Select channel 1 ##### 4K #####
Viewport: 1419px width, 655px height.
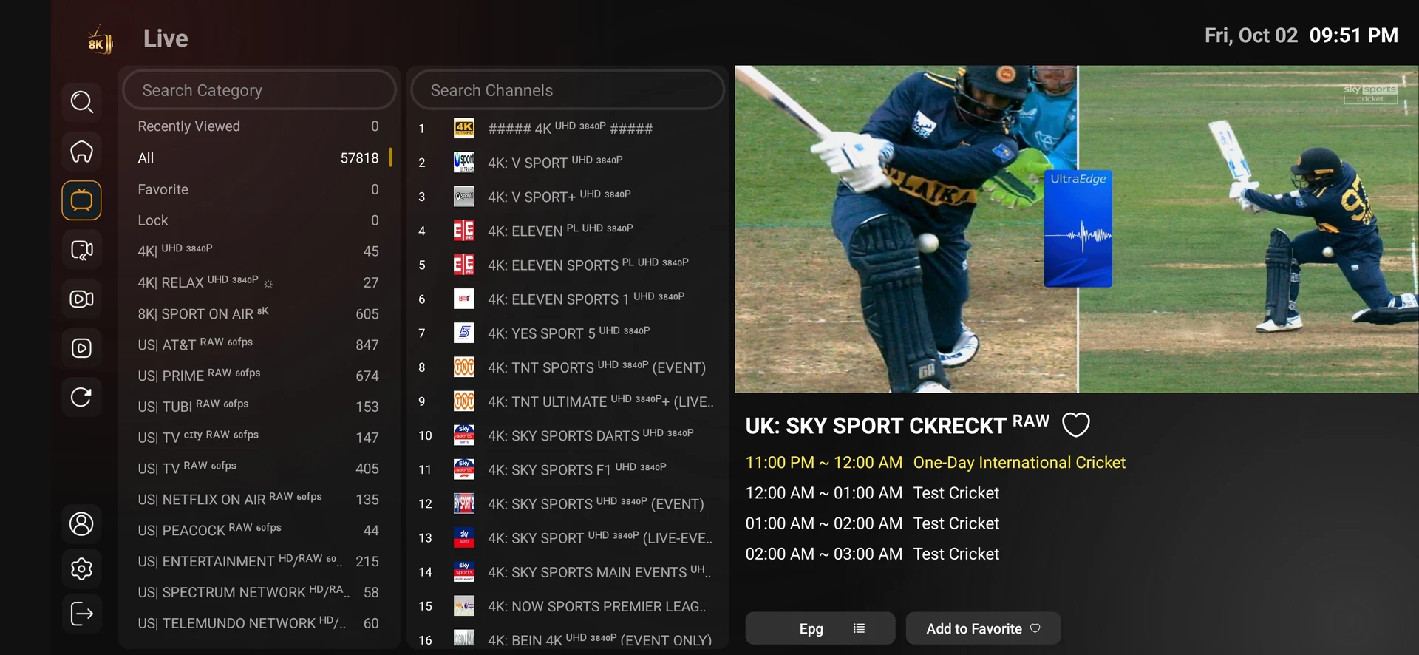tap(567, 129)
